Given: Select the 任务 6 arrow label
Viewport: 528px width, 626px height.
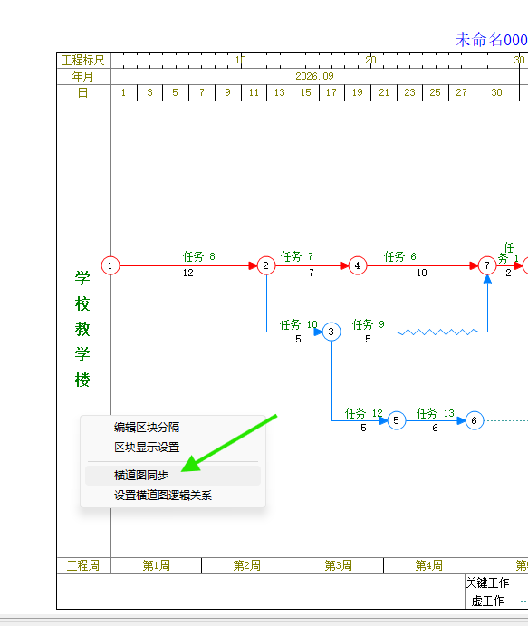Looking at the screenshot, I should click(x=400, y=256).
